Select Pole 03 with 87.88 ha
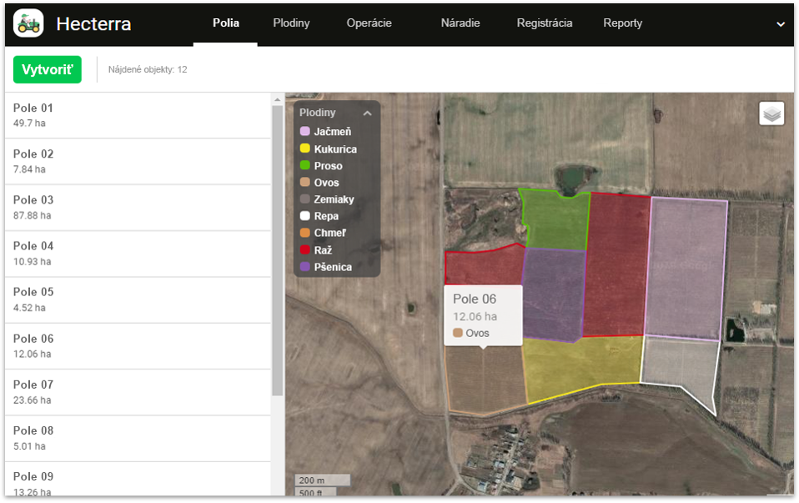 pos(138,207)
